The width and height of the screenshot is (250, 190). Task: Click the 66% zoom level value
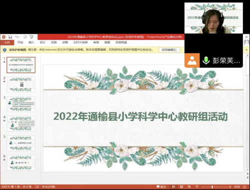tap(237, 187)
